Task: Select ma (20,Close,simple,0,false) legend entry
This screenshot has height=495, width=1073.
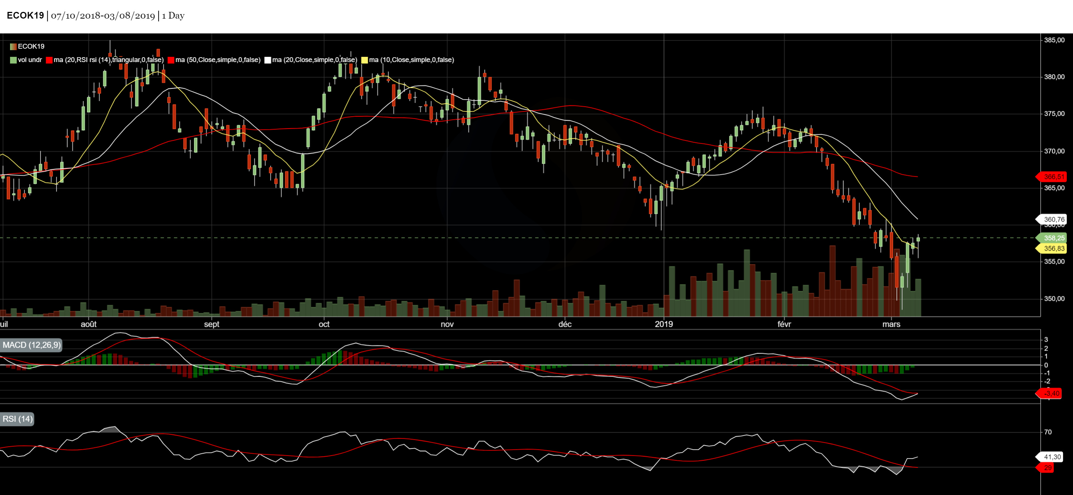Action: point(315,60)
